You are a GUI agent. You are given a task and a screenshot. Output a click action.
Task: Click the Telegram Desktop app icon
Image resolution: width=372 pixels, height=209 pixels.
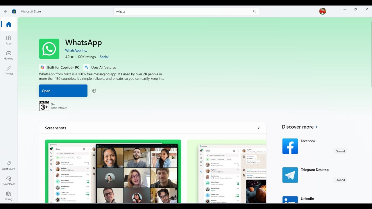[x=290, y=175]
